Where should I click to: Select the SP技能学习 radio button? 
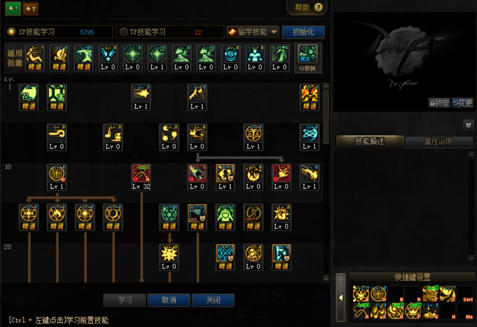(x=12, y=32)
